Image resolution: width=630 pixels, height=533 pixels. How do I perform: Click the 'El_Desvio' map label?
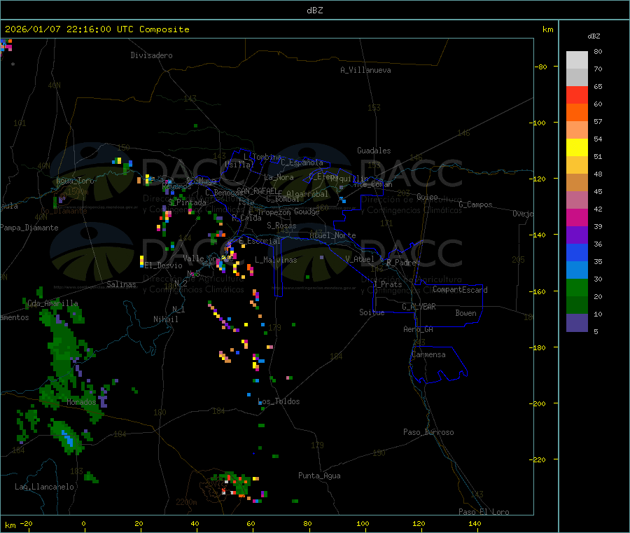pos(164,265)
